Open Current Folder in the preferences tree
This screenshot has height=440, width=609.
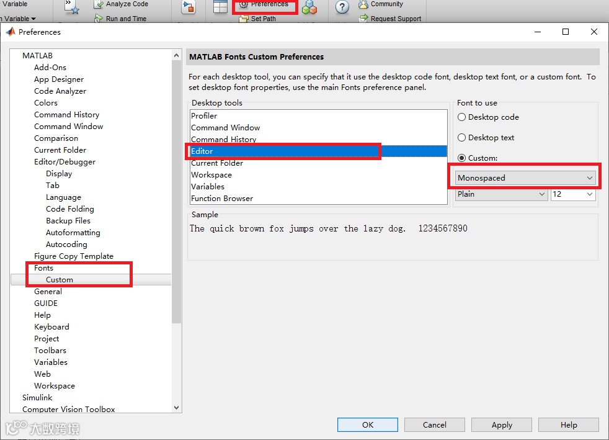point(60,150)
